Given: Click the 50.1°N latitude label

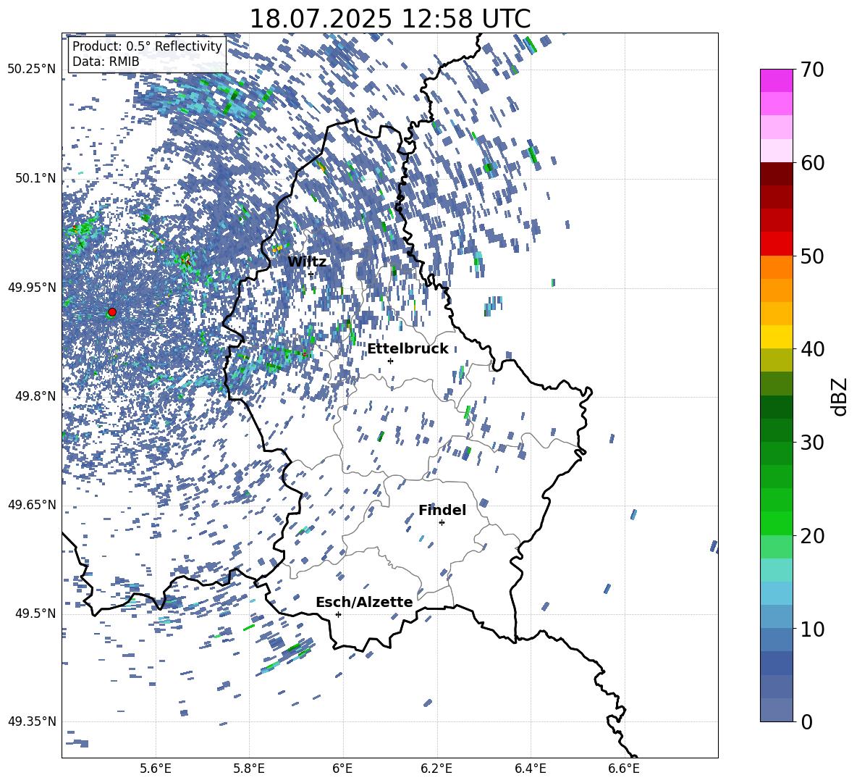Looking at the screenshot, I should pos(35,178).
